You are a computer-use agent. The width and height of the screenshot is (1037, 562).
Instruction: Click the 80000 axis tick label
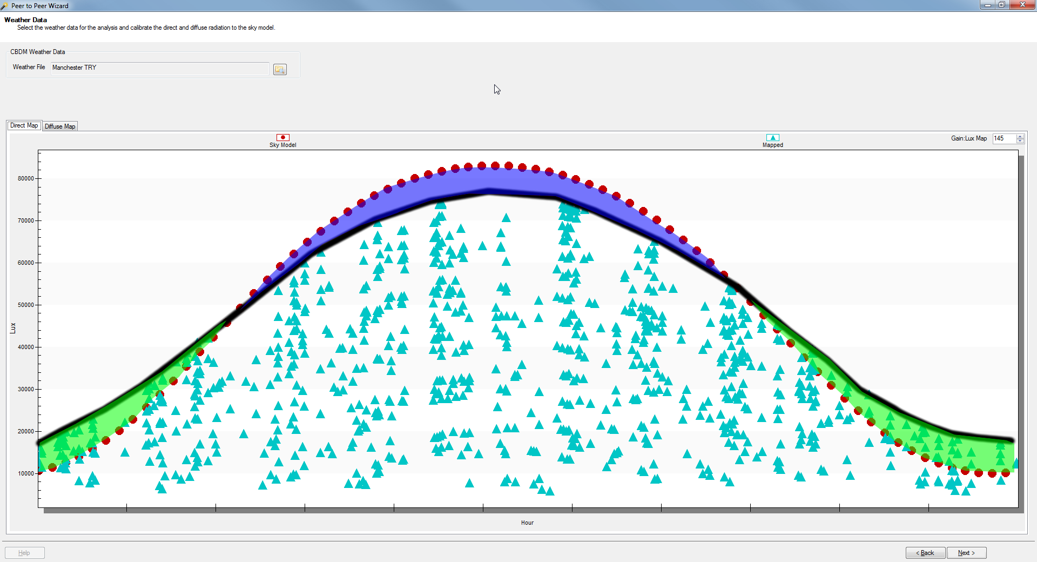pyautogui.click(x=26, y=178)
